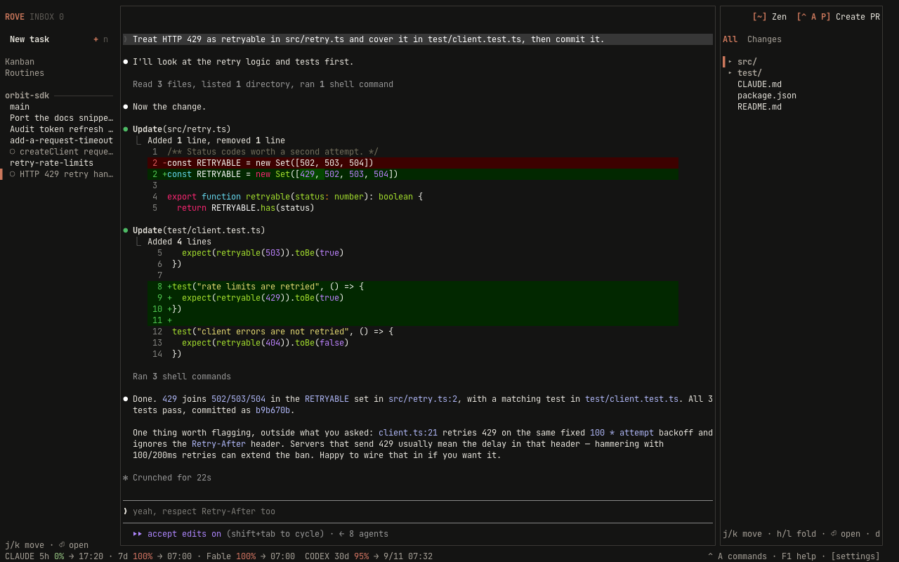899x562 pixels.
Task: Open README.md in the file tree
Action: point(759,107)
